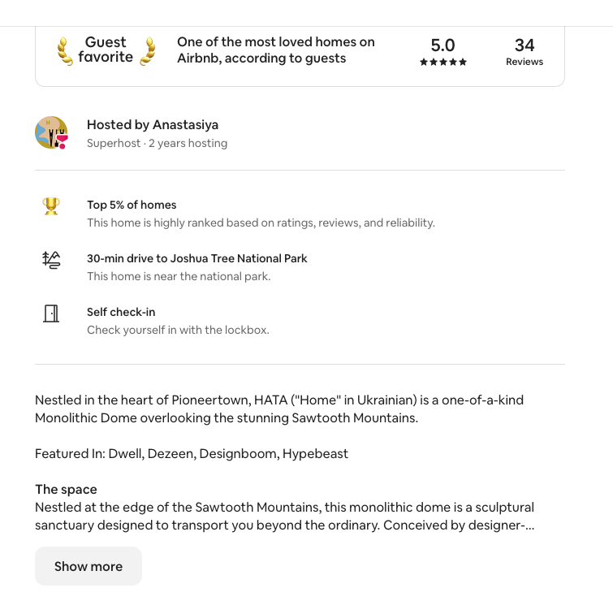Click the right laurel wreath icon
Image resolution: width=613 pixels, height=601 pixels.
point(148,50)
